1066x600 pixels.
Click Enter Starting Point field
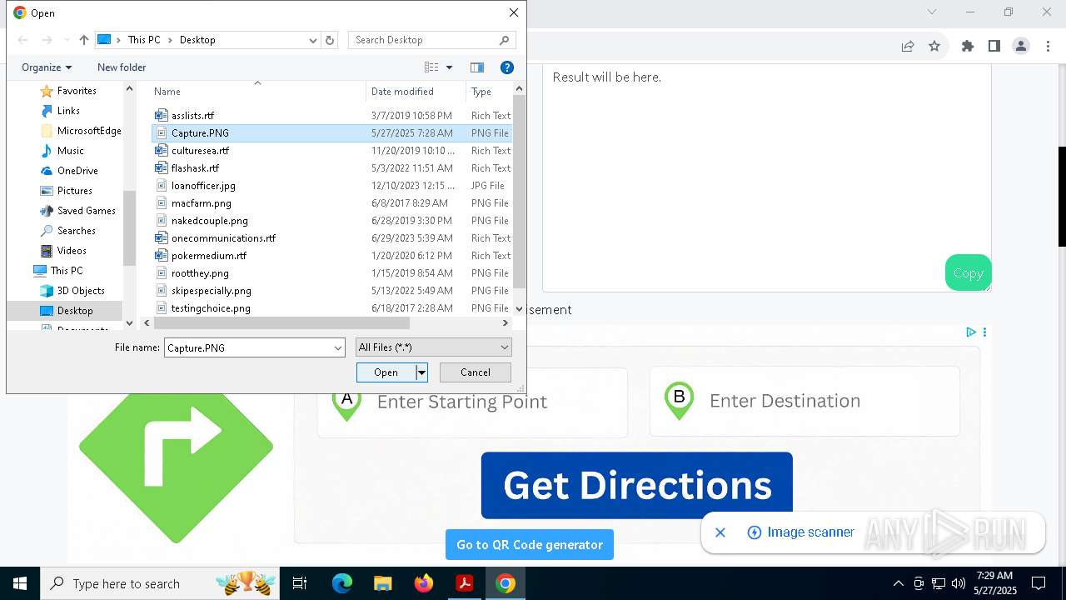[x=472, y=402]
